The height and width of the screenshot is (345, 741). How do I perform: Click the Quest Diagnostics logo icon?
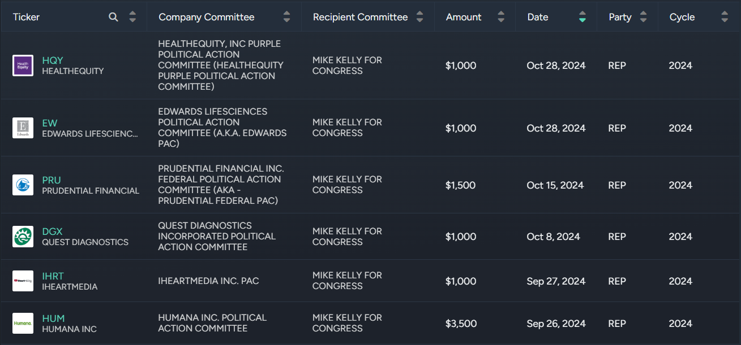tap(23, 237)
